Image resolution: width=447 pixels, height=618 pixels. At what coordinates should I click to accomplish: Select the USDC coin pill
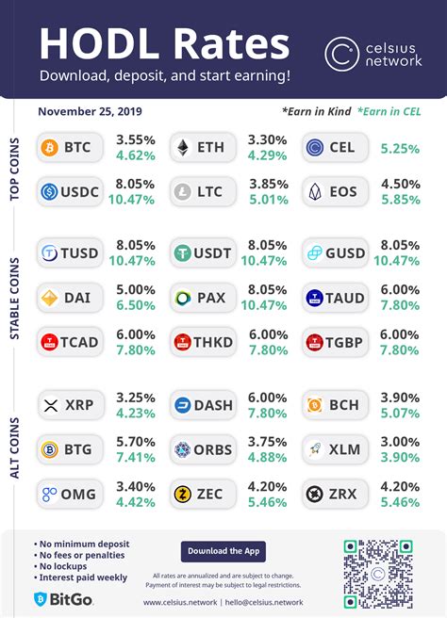pos(70,192)
